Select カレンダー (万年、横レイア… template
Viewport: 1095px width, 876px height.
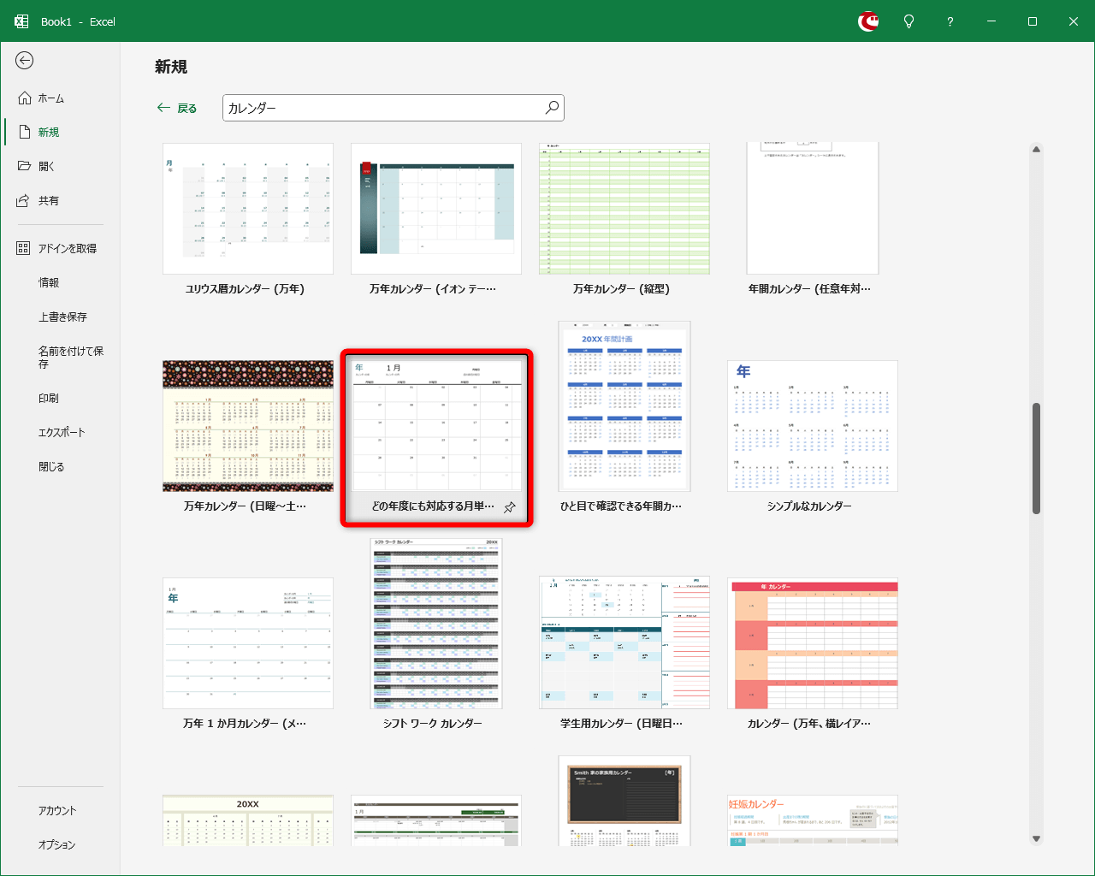pyautogui.click(x=813, y=643)
